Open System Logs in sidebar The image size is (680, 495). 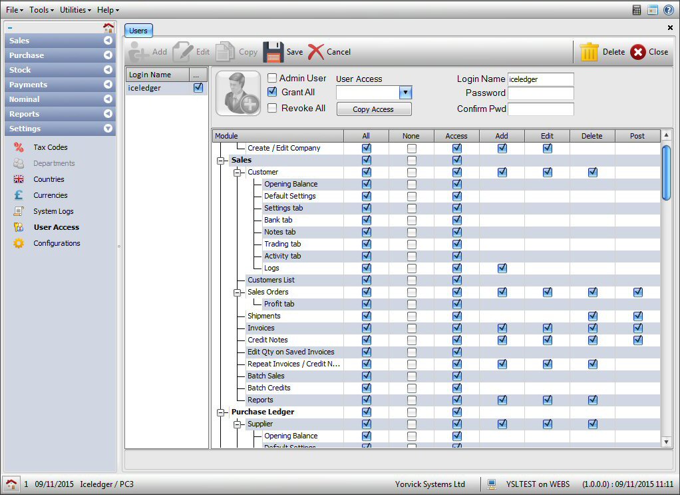(53, 211)
